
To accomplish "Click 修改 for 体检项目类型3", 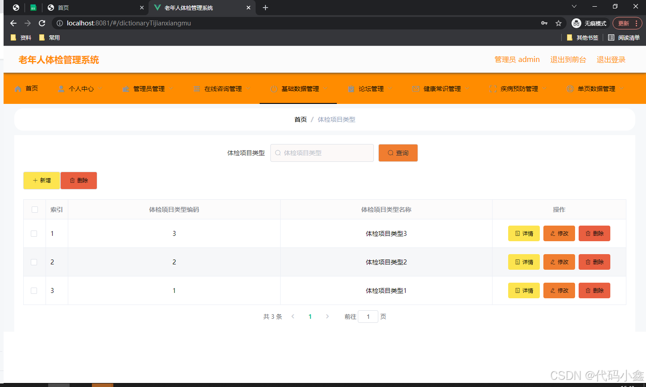I will [x=559, y=234].
